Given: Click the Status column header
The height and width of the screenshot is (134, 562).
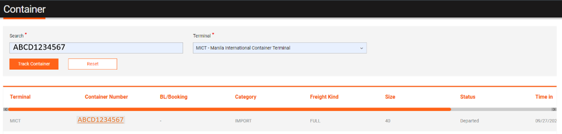Looking at the screenshot, I should [x=468, y=97].
